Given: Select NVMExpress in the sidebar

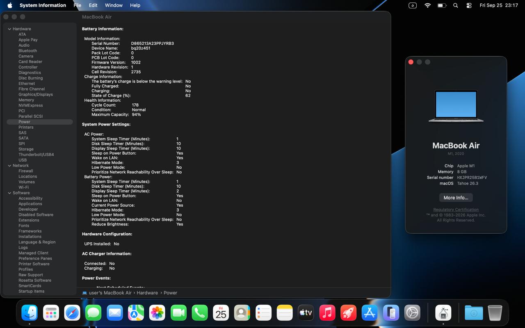Looking at the screenshot, I should pos(30,105).
